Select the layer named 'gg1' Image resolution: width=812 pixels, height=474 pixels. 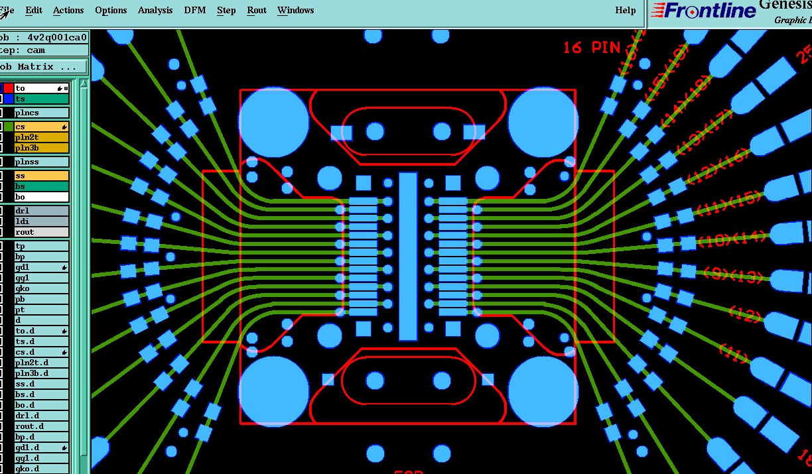pos(41,278)
